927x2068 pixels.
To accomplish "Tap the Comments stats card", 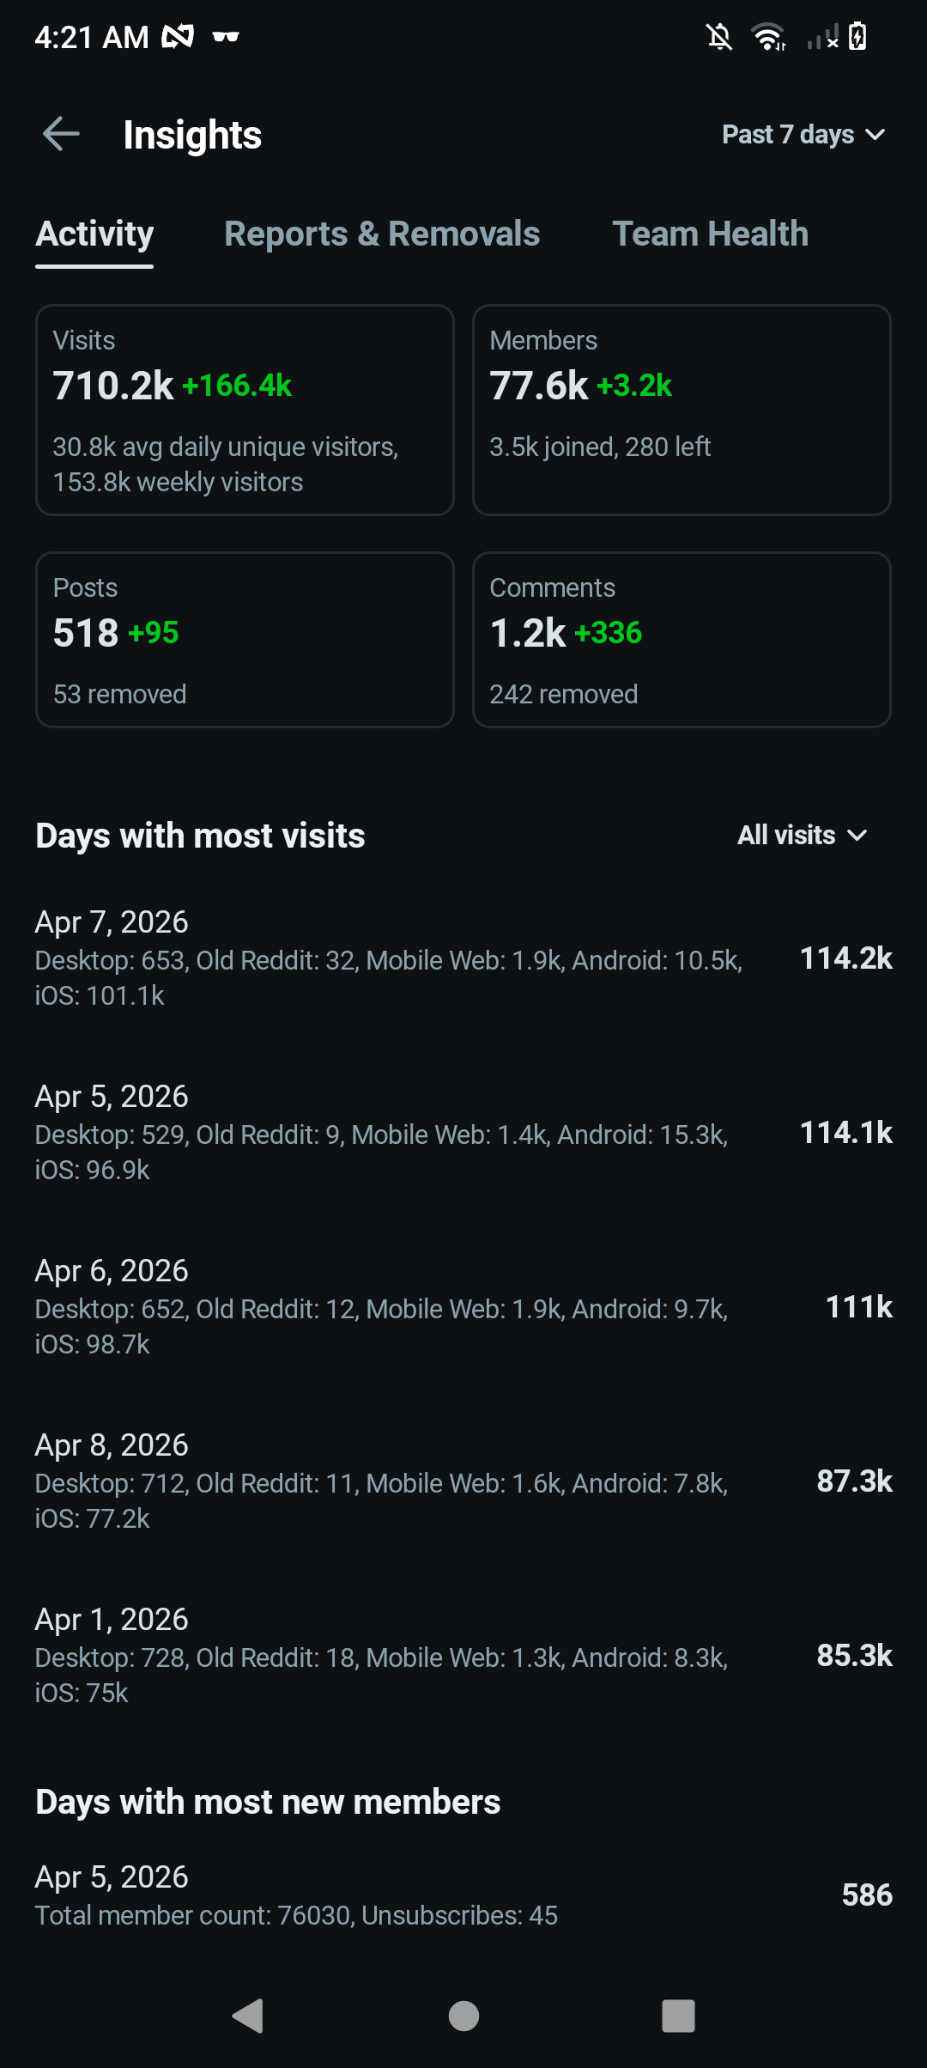I will [x=682, y=640].
